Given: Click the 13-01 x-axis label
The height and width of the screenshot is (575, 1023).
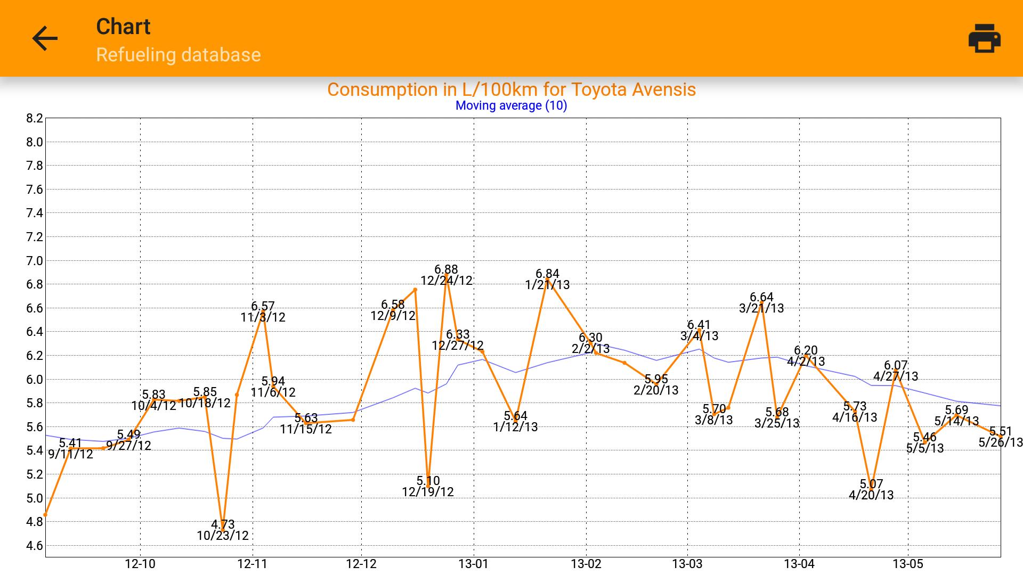Looking at the screenshot, I should [x=473, y=564].
